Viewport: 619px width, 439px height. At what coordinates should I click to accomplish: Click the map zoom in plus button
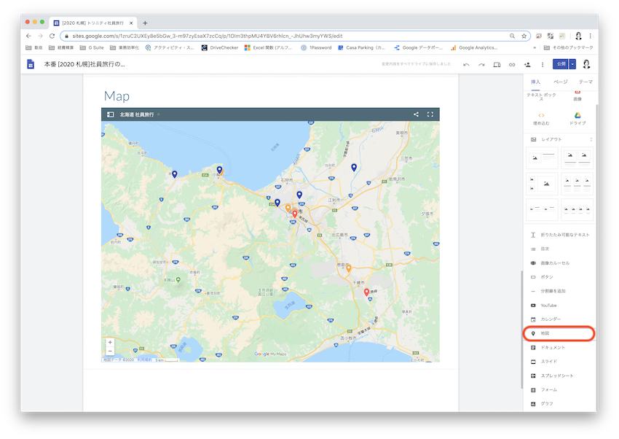pos(110,342)
